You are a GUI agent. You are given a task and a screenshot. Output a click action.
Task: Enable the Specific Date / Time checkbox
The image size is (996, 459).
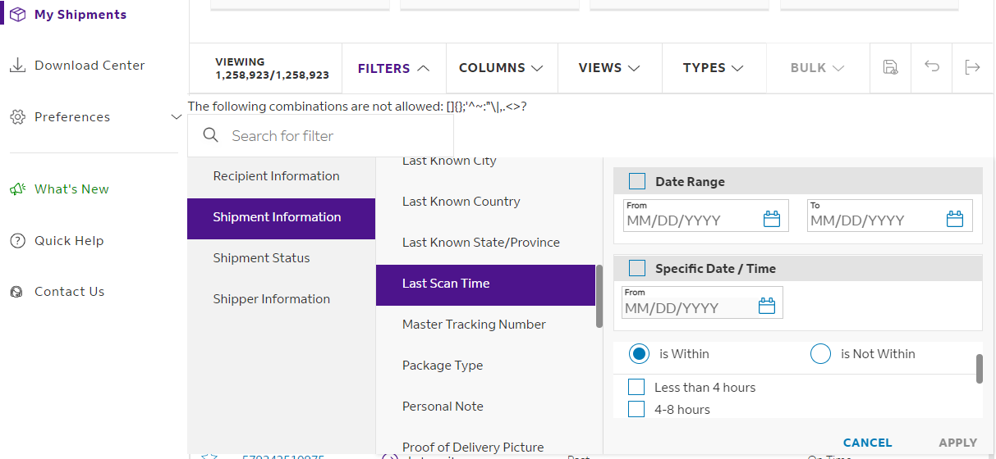tap(637, 268)
